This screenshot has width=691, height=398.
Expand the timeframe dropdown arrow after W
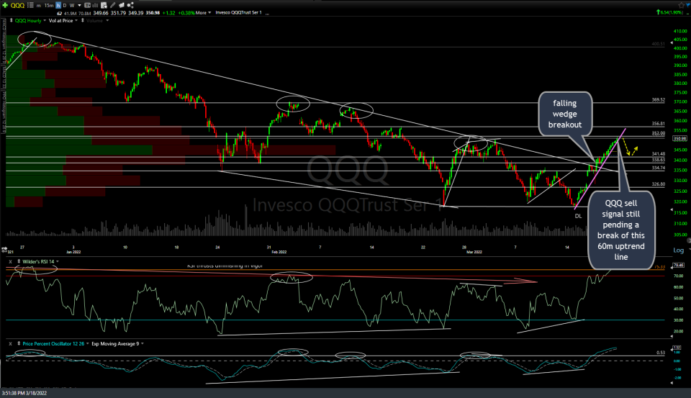(79, 6)
